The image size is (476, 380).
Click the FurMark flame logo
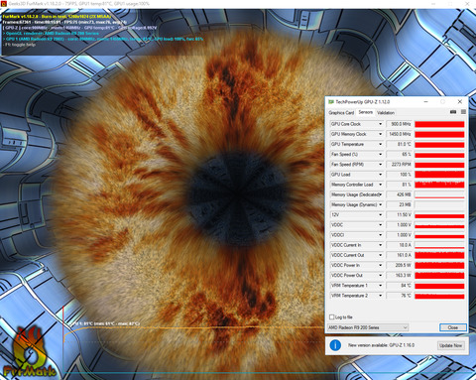coord(29,352)
